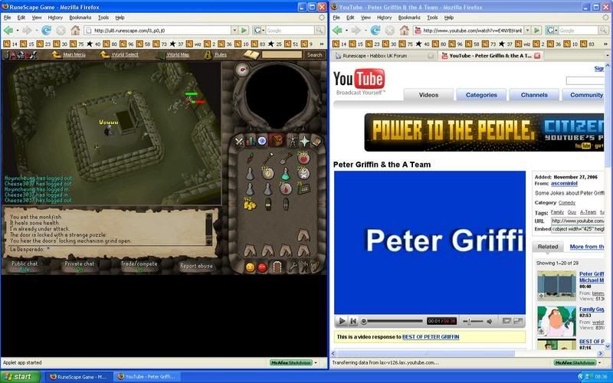
Task: Open URL history dropdown in YouTube window
Action: (x=527, y=30)
